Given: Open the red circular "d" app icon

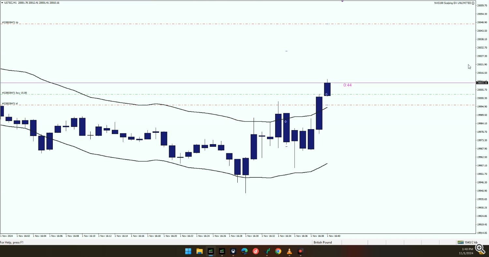Looking at the screenshot, I should pos(256,251).
